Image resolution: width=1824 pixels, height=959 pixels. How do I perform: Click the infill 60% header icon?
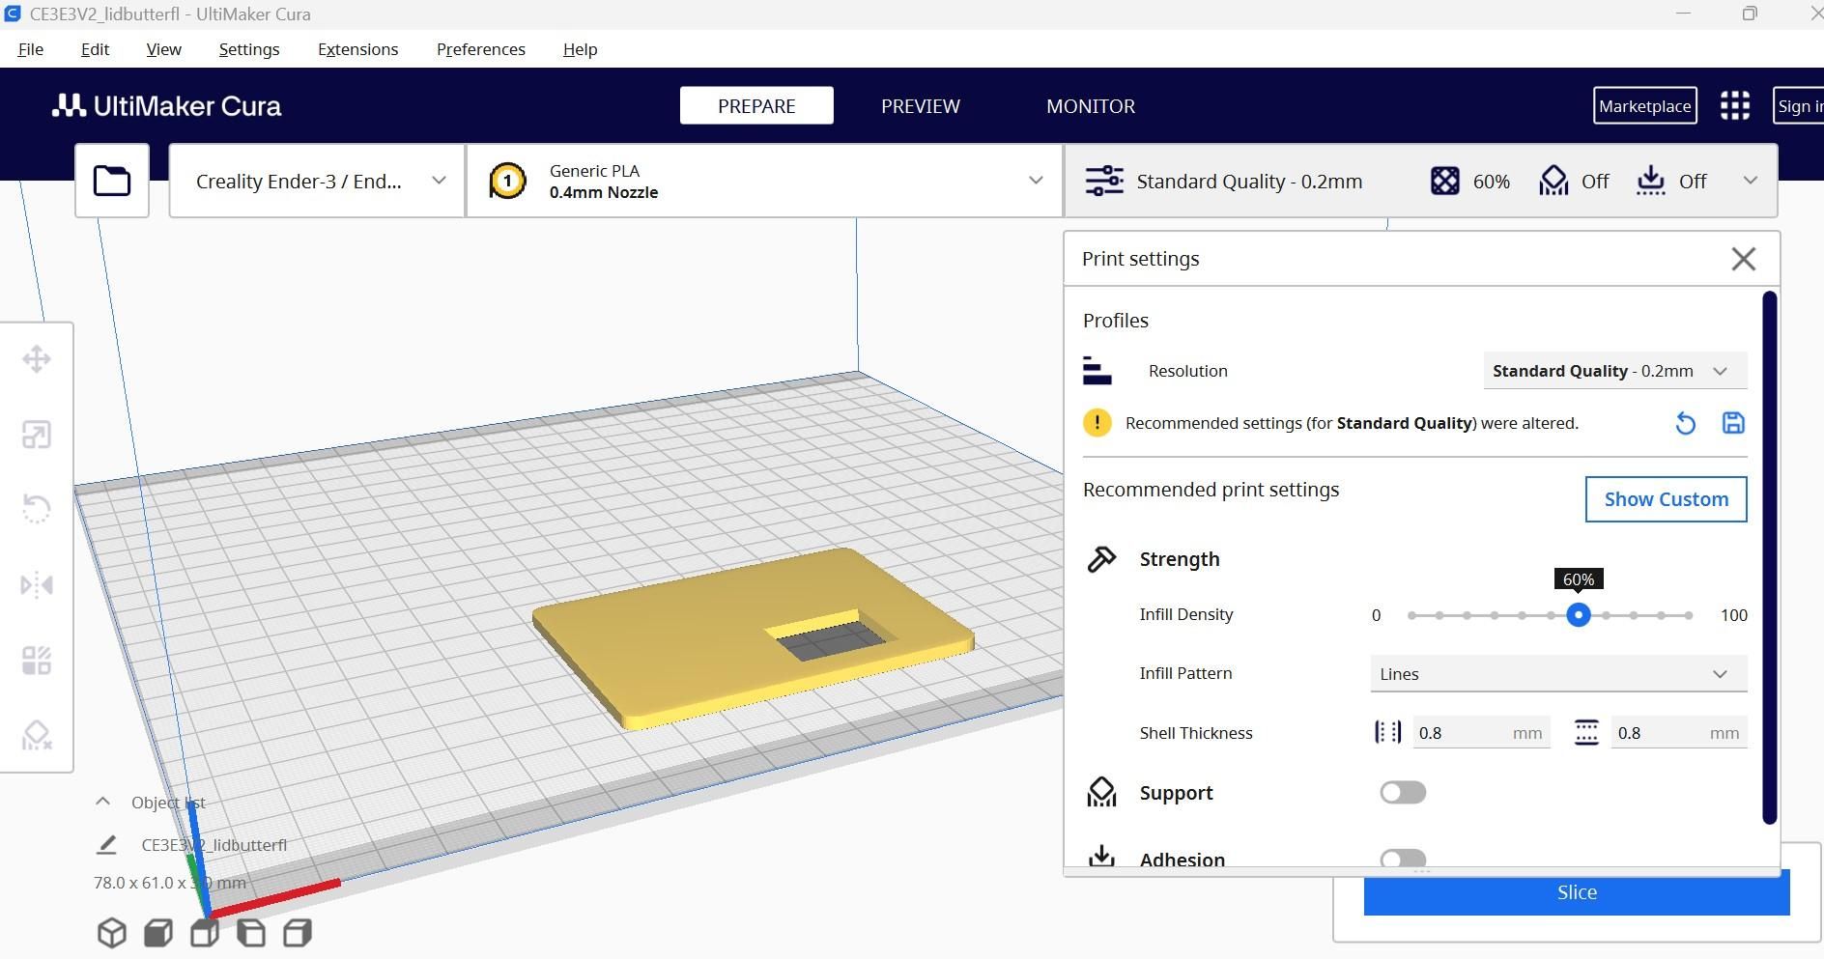(1445, 181)
